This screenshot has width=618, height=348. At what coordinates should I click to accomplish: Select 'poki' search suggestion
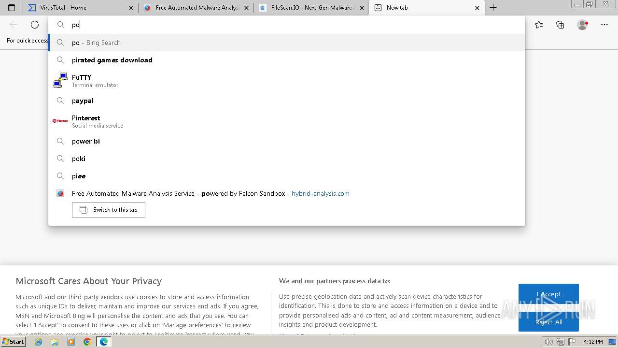(x=287, y=159)
